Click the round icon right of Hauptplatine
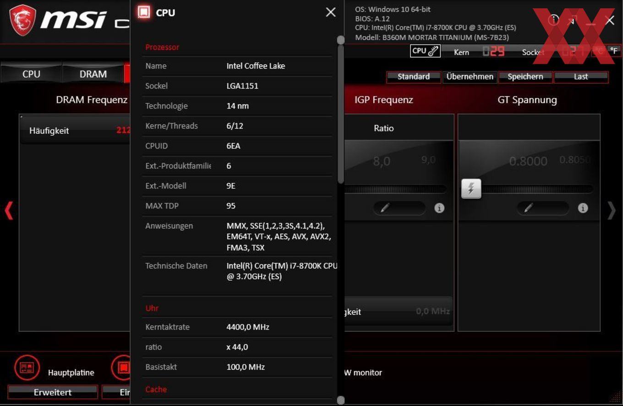623x406 pixels. coord(121,368)
